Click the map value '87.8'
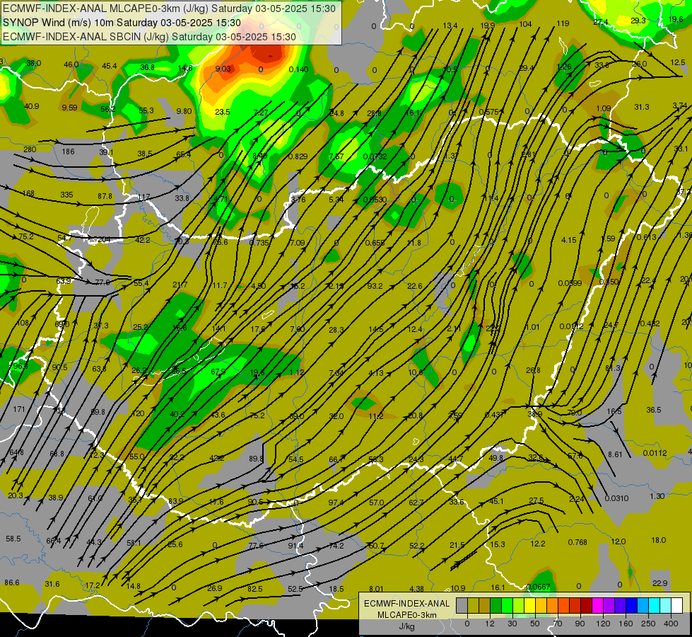This screenshot has width=692, height=637. 105,196
